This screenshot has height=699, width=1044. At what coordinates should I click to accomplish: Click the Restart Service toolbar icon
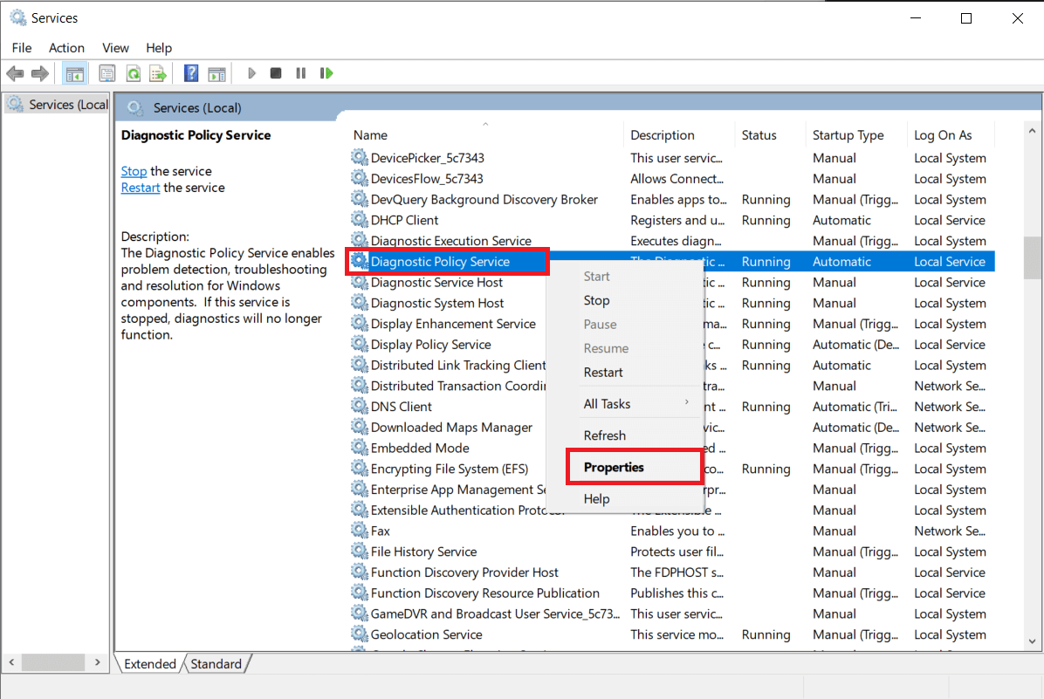pyautogui.click(x=326, y=73)
